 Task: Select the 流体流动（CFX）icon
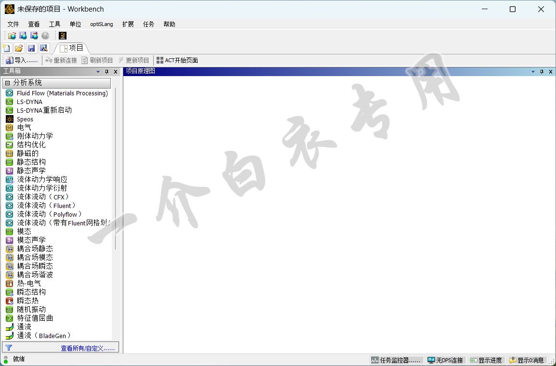(10, 196)
